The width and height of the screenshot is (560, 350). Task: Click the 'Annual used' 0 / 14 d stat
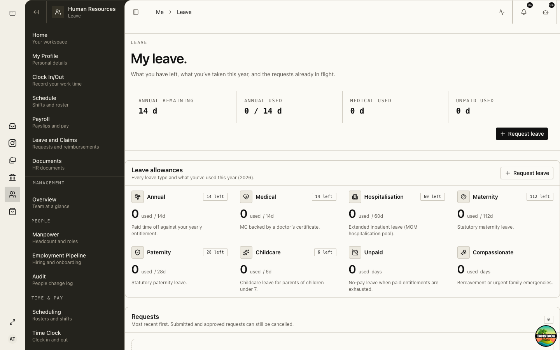(x=289, y=107)
